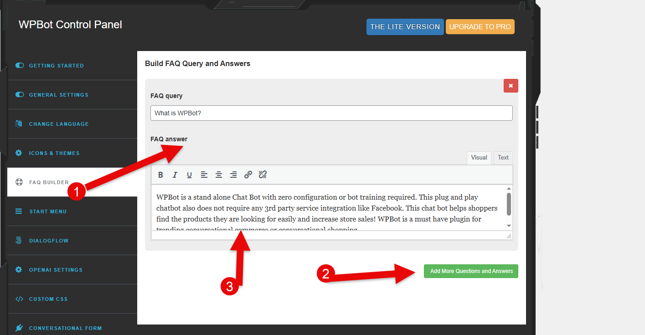Apply italic formatting in FAQ answer editor
645x335 pixels.
[x=175, y=175]
